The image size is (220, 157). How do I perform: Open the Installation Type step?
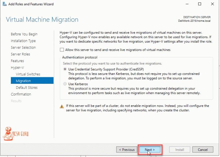tap(23, 41)
